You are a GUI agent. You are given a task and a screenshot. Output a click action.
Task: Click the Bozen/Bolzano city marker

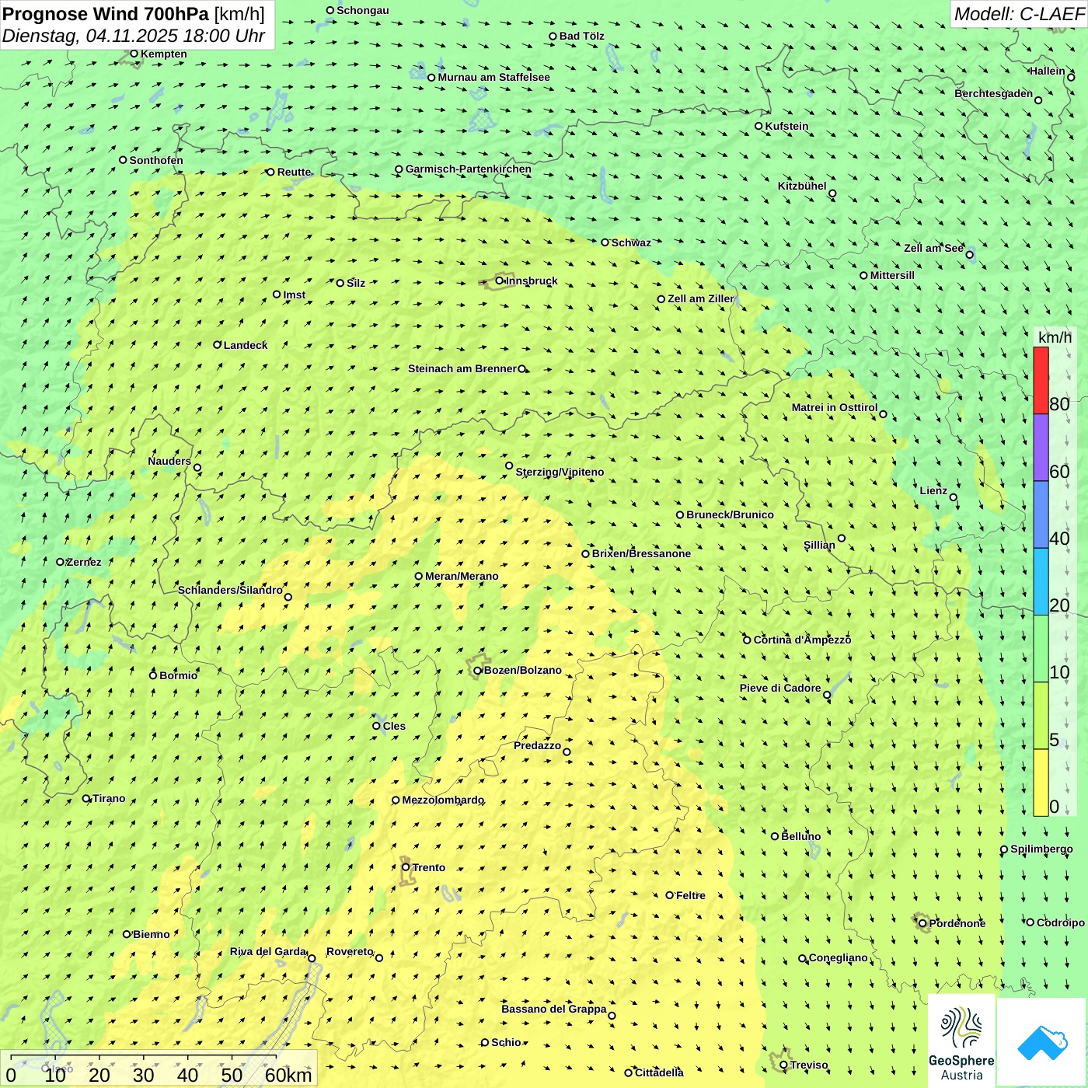pos(478,670)
